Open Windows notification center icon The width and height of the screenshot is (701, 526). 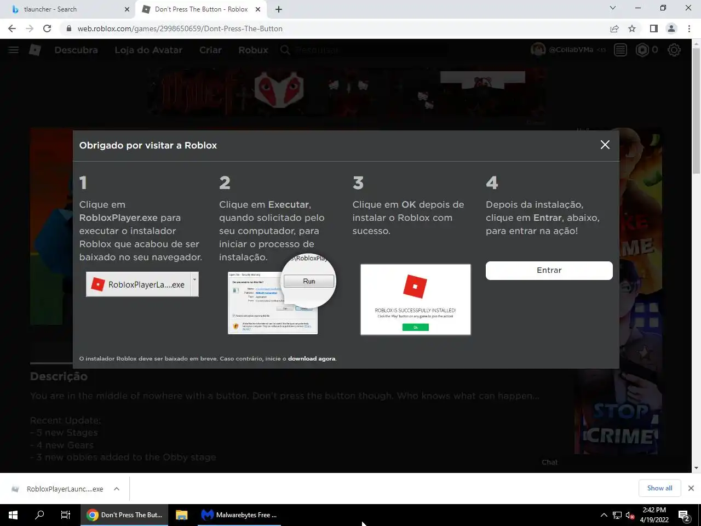click(685, 515)
